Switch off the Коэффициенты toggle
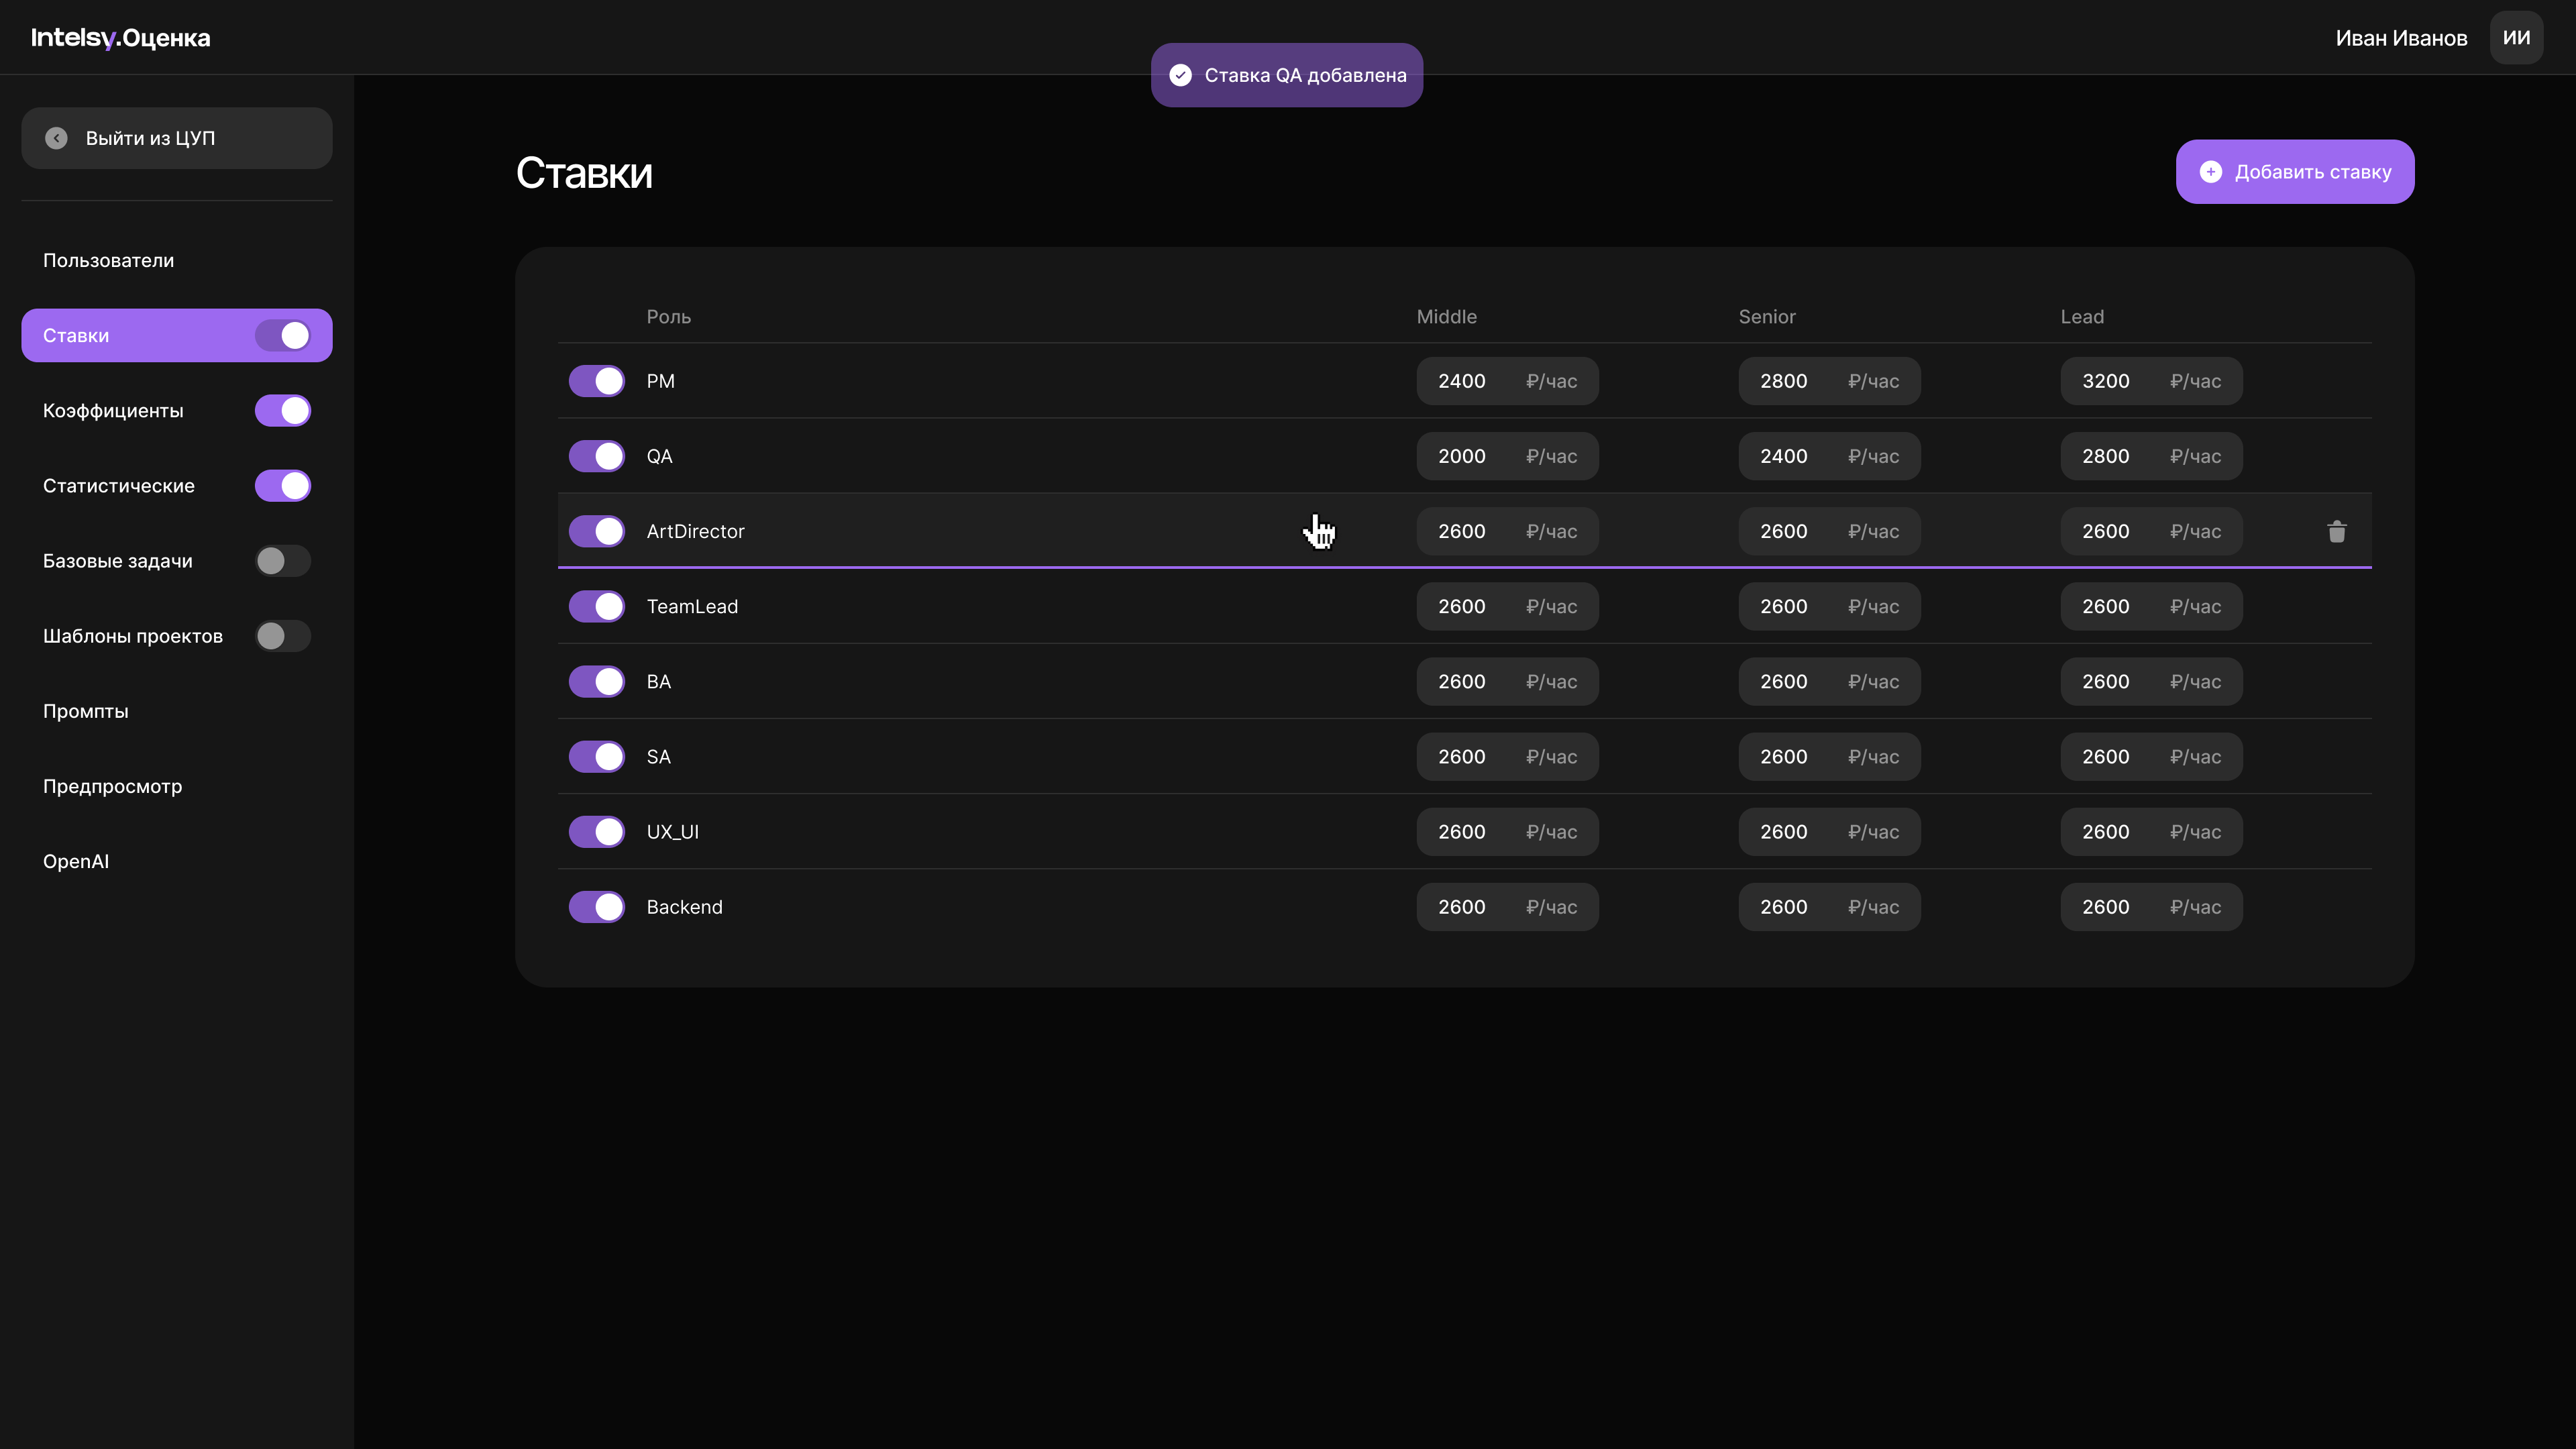Screen dimensions: 2576x1449 (282, 411)
